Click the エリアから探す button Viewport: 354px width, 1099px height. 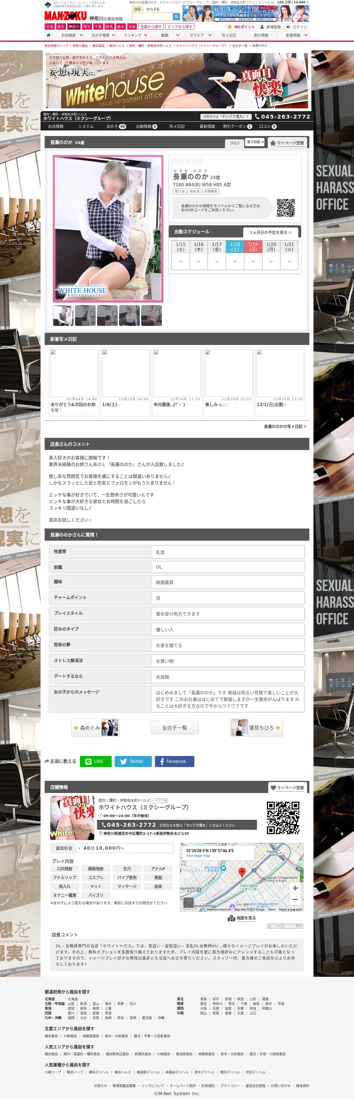179,27
